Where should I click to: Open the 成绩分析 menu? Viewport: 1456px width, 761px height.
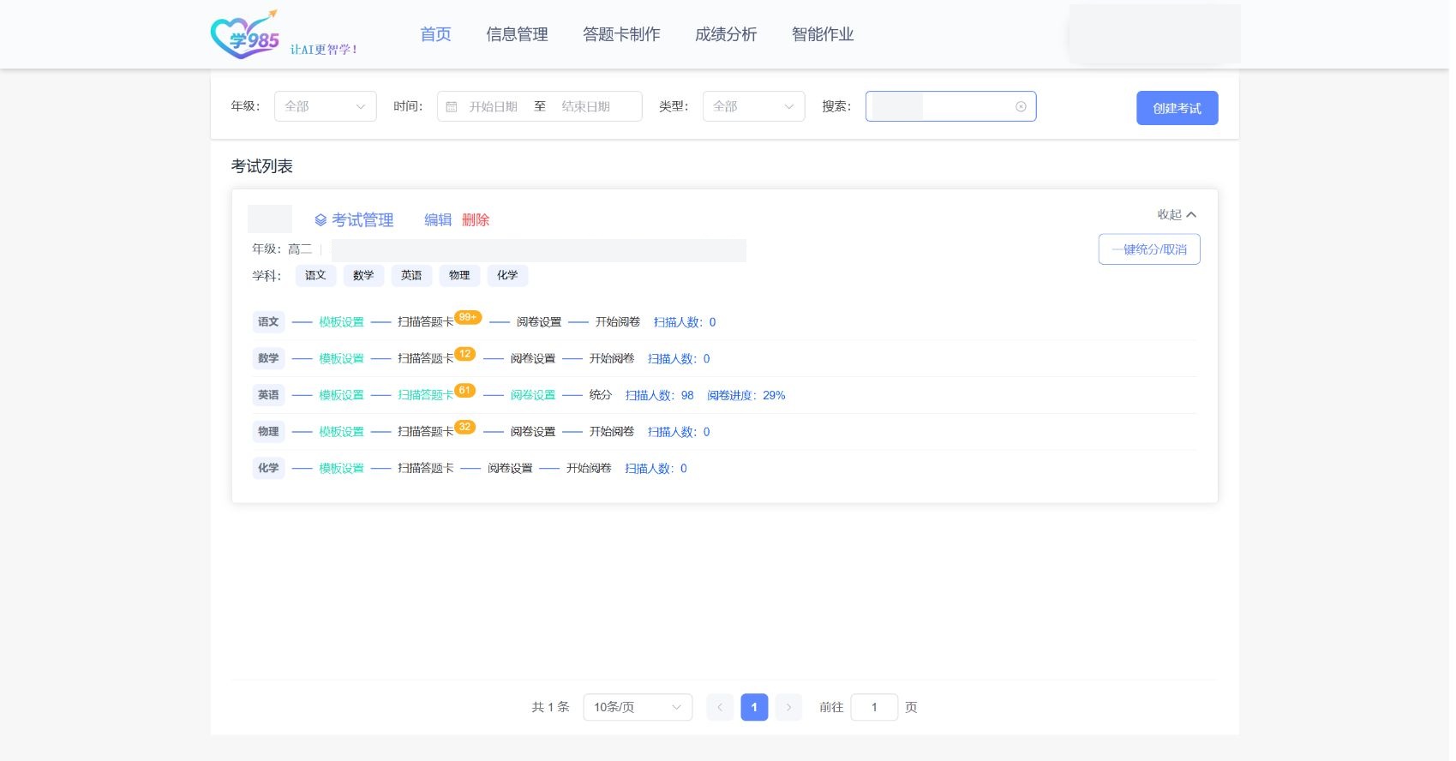(726, 34)
